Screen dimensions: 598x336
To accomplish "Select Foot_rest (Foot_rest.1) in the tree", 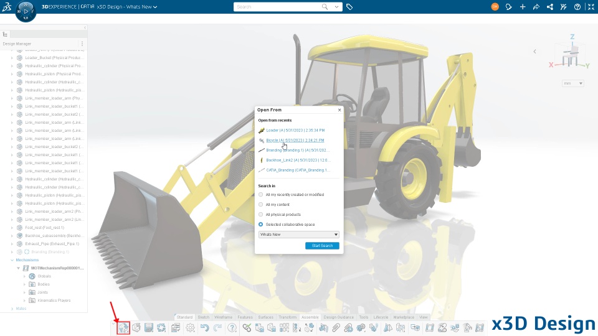I will (44, 228).
